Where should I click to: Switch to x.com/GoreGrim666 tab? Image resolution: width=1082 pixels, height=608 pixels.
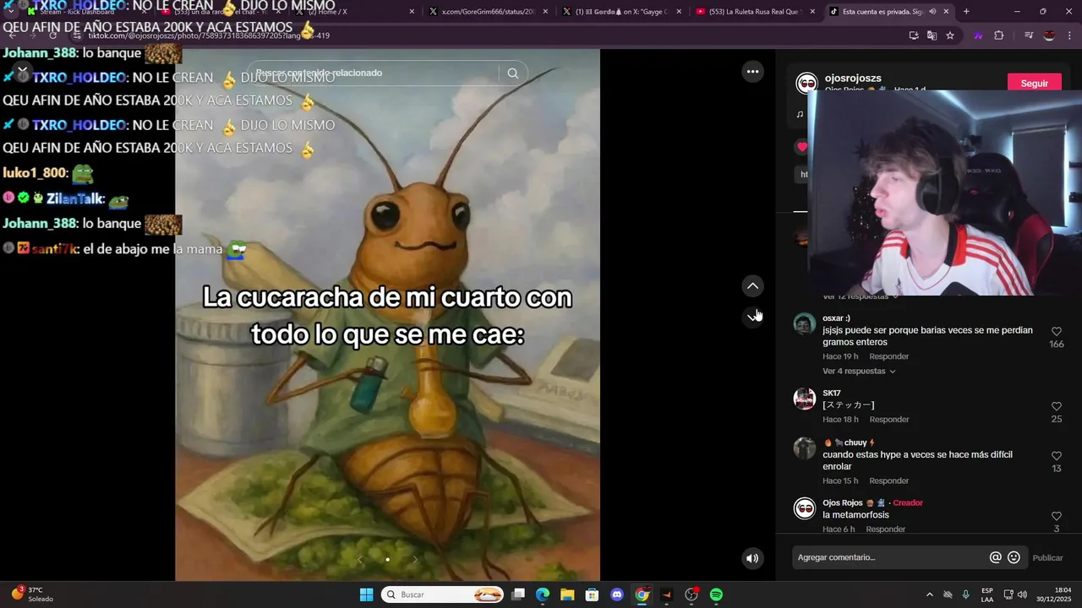point(489,12)
